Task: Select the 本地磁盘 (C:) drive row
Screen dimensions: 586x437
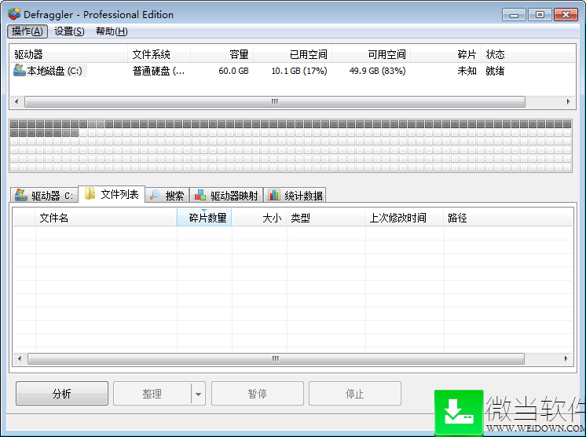Action: (293, 71)
